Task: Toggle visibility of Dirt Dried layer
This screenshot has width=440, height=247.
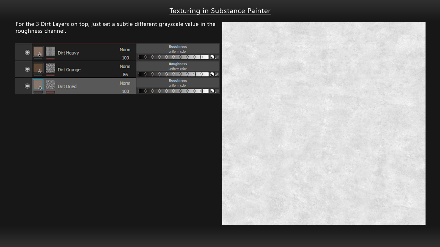Action: pos(27,86)
